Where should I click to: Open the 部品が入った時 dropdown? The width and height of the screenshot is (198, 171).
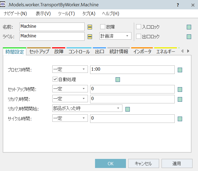[x=87, y=108]
